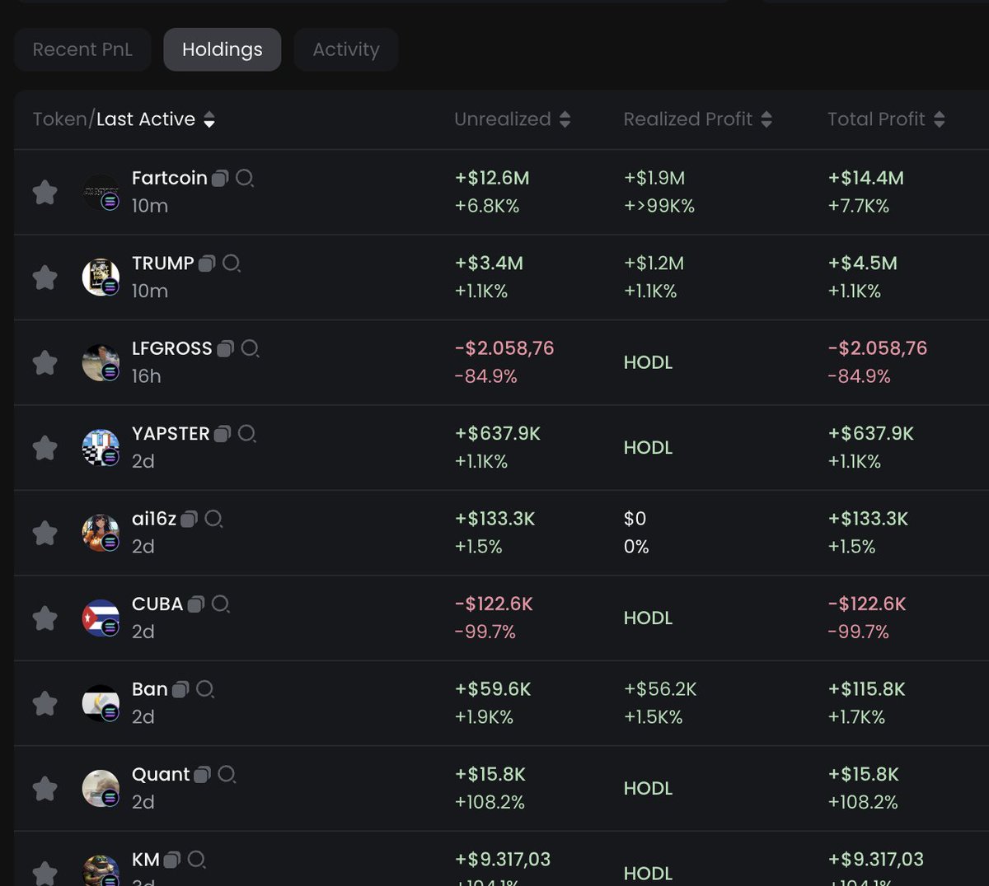
Task: Select LFGROSS unrealized loss -$2.058,76
Action: [x=504, y=348]
